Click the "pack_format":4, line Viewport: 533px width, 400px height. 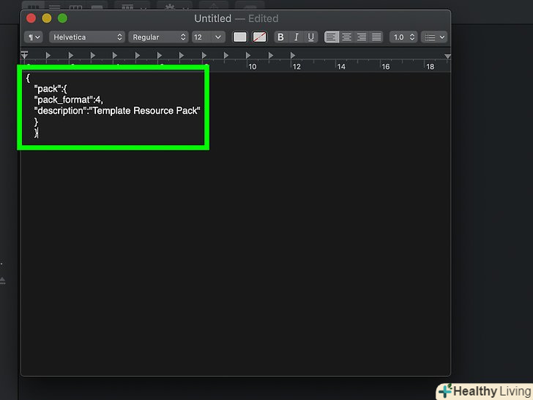[x=68, y=100]
